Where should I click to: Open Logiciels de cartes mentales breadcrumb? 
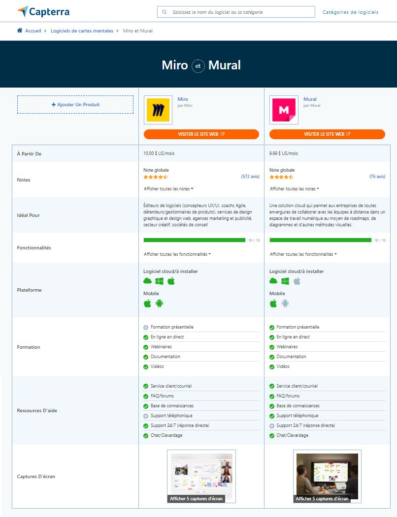pyautogui.click(x=82, y=30)
